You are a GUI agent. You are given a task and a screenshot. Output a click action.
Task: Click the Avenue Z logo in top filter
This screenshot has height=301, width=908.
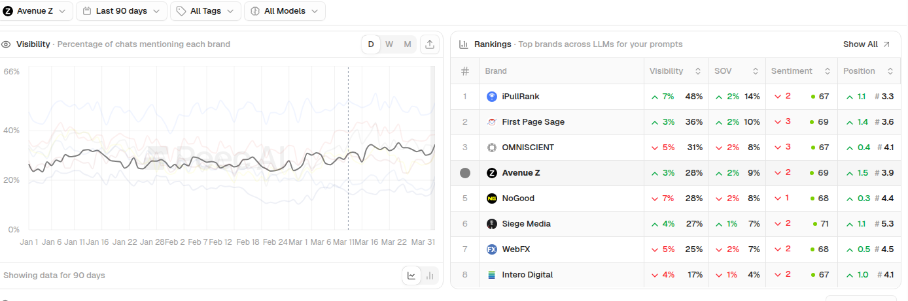point(8,11)
